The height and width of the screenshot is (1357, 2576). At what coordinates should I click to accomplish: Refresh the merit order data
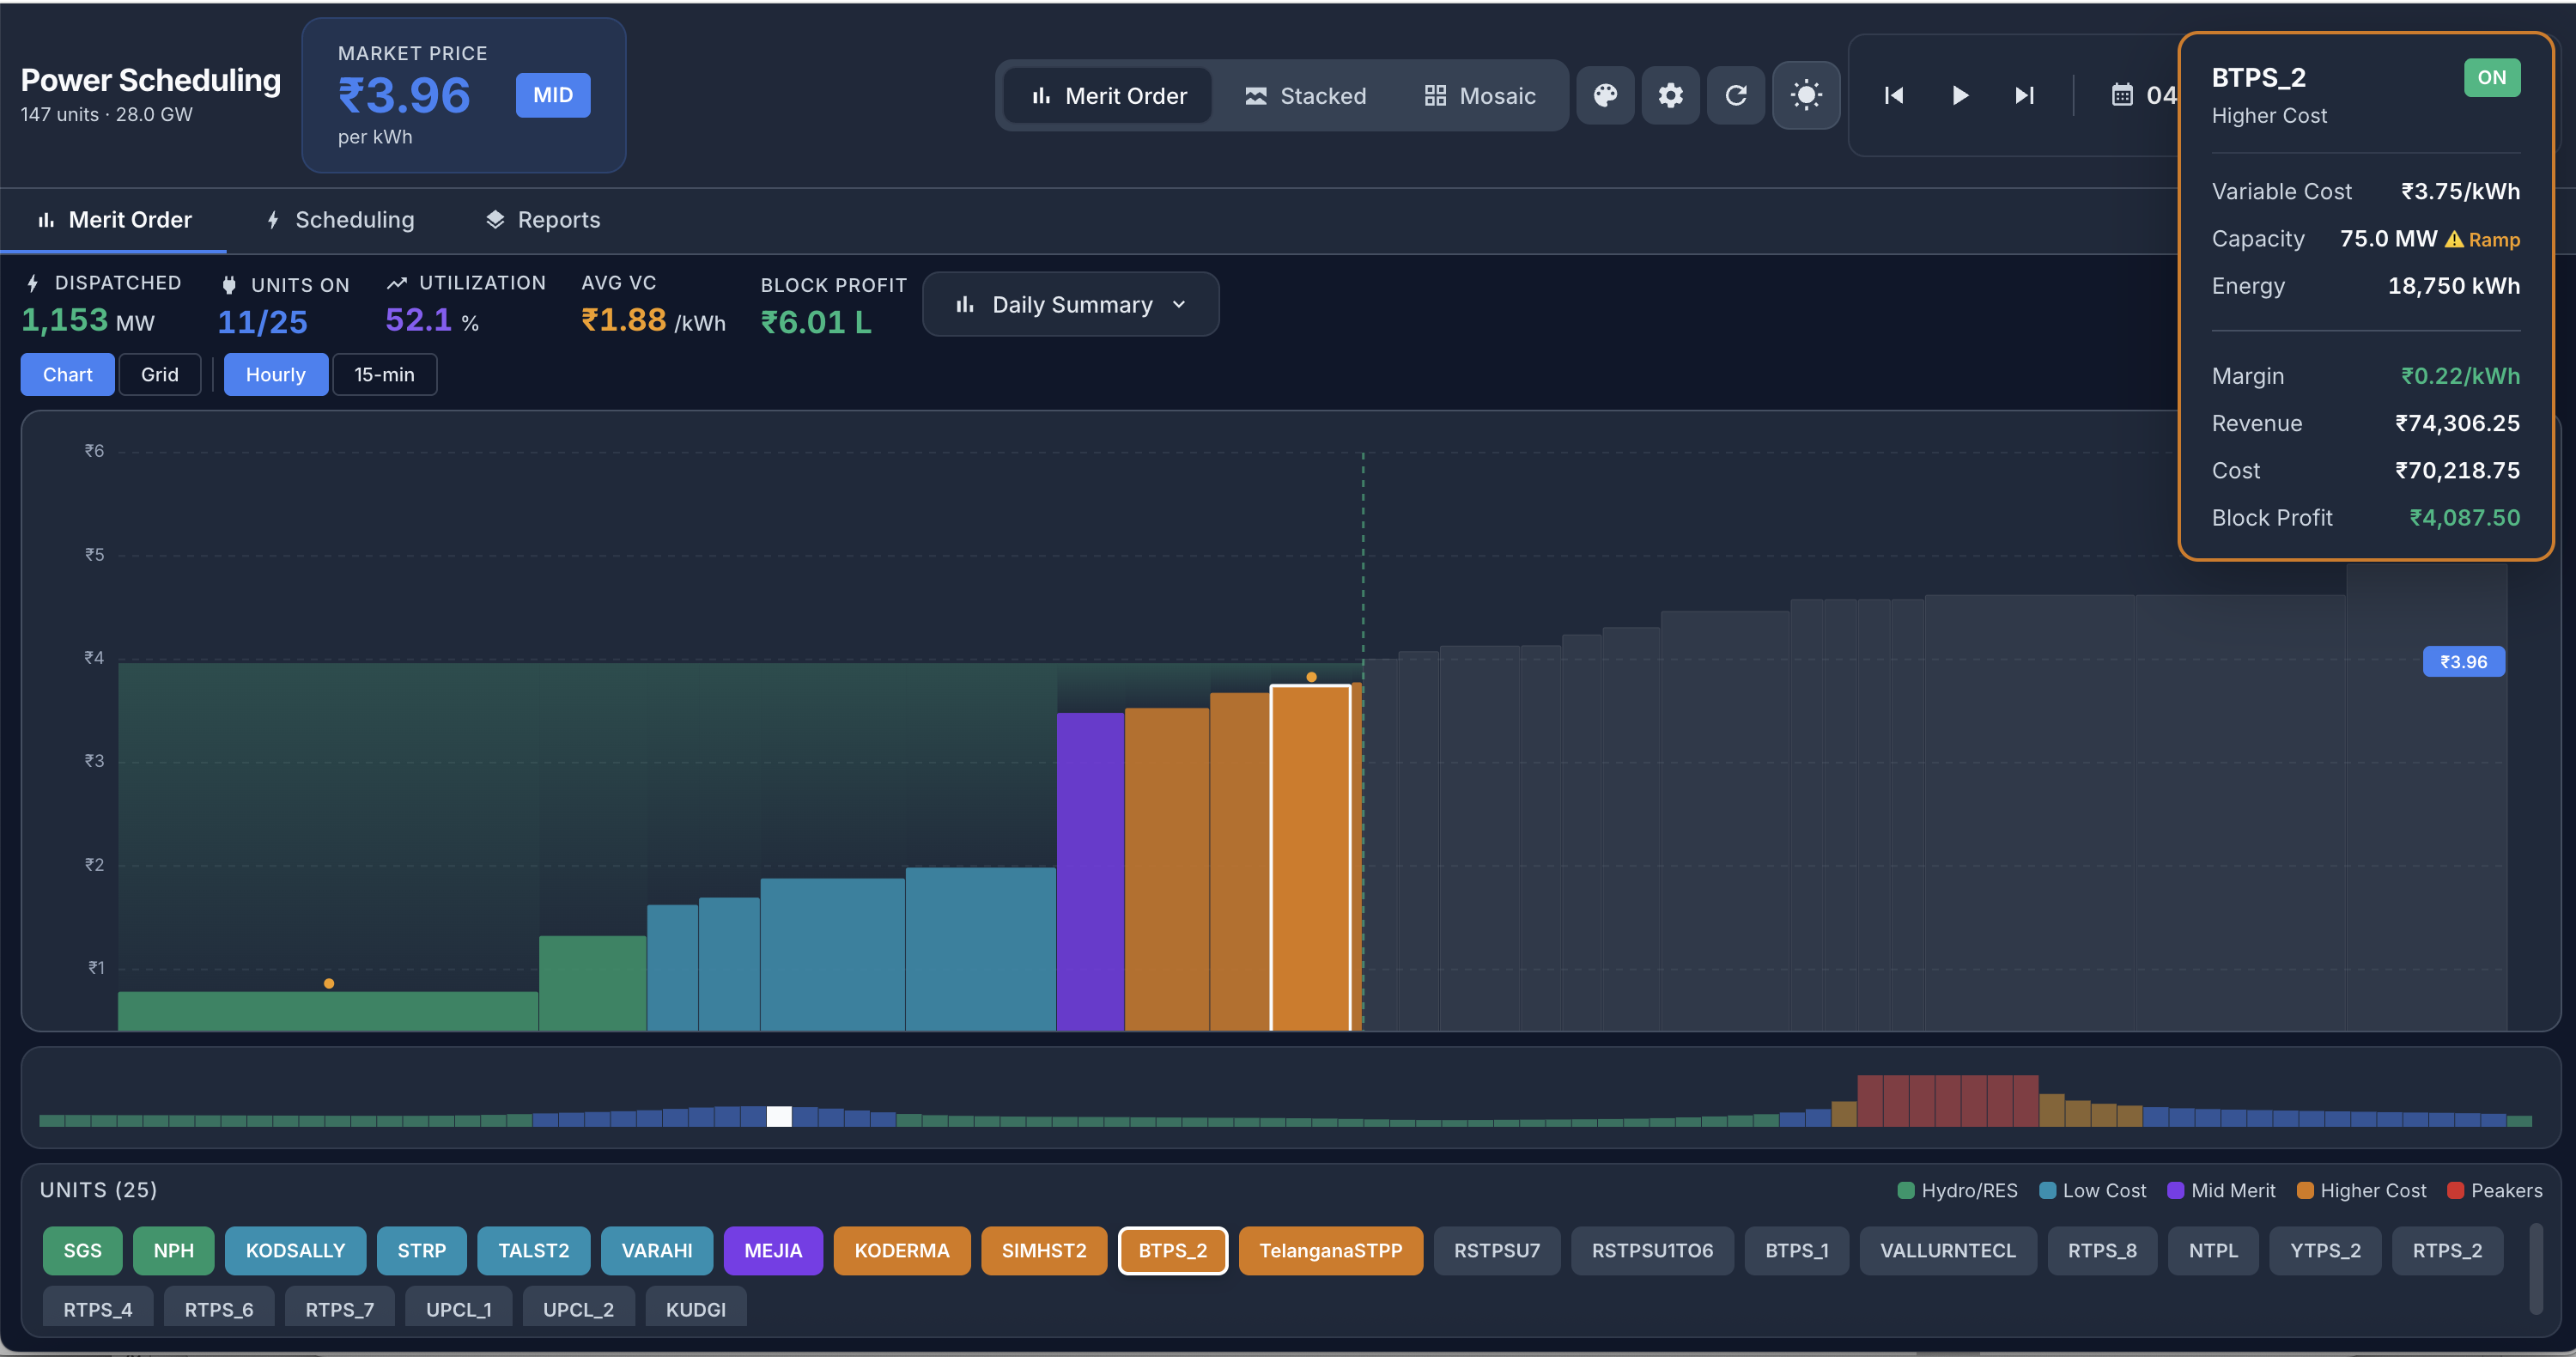pyautogui.click(x=1736, y=95)
